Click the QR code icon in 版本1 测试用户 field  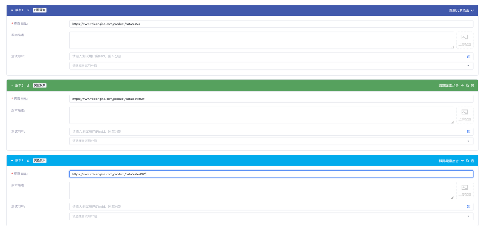[468, 56]
